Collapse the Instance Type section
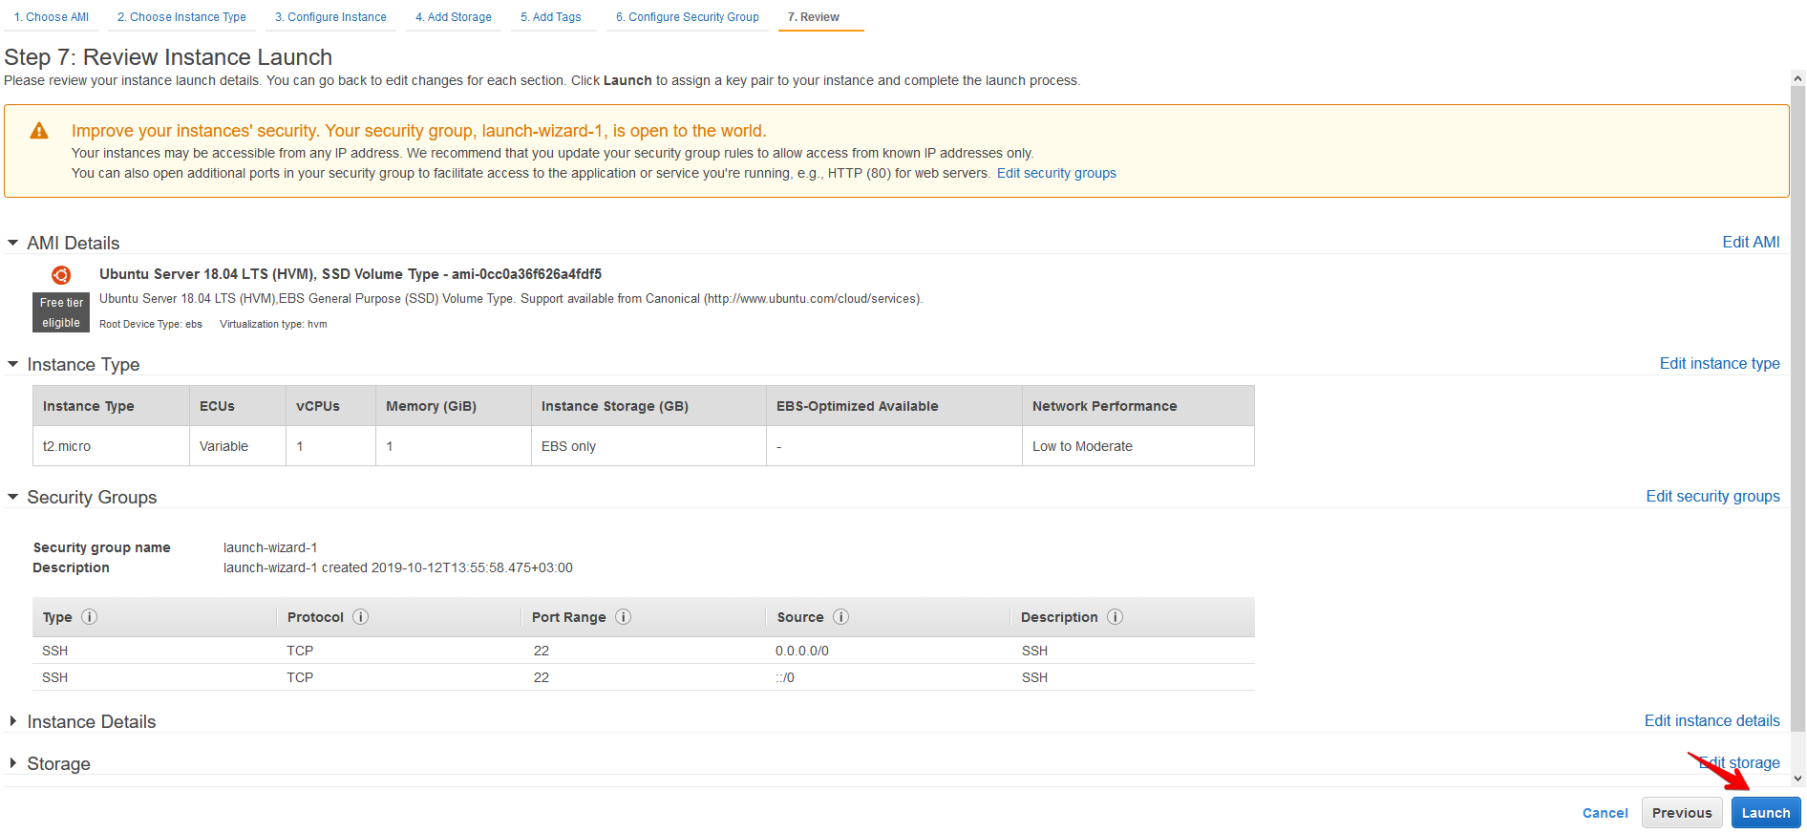The image size is (1807, 834). click(13, 364)
